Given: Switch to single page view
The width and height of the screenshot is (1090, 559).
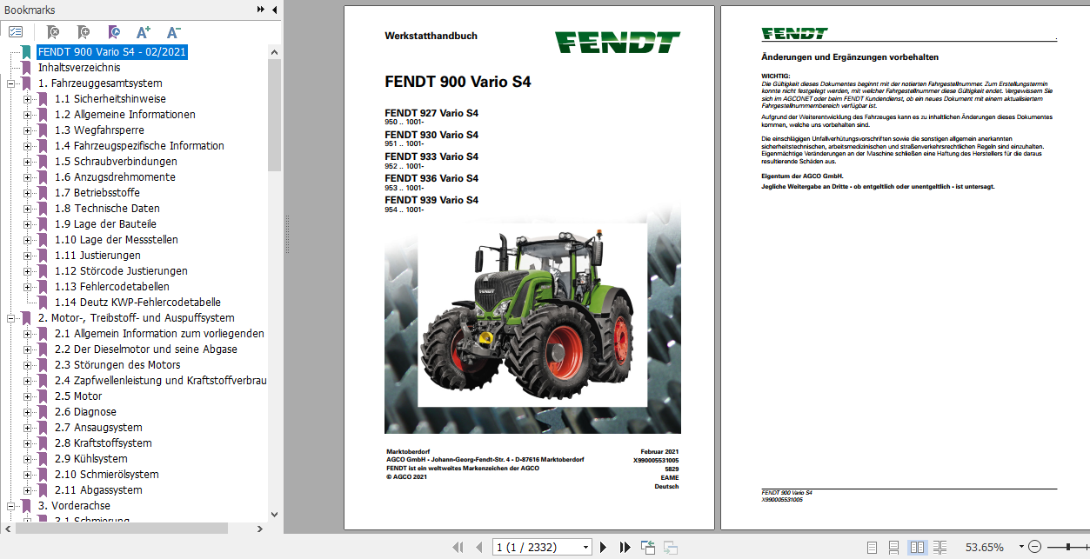Looking at the screenshot, I should (x=873, y=547).
